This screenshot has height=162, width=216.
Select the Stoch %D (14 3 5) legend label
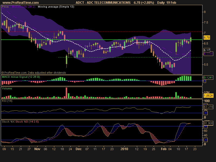27,122
